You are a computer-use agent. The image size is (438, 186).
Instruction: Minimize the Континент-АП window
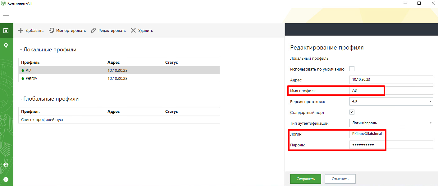(405, 3)
